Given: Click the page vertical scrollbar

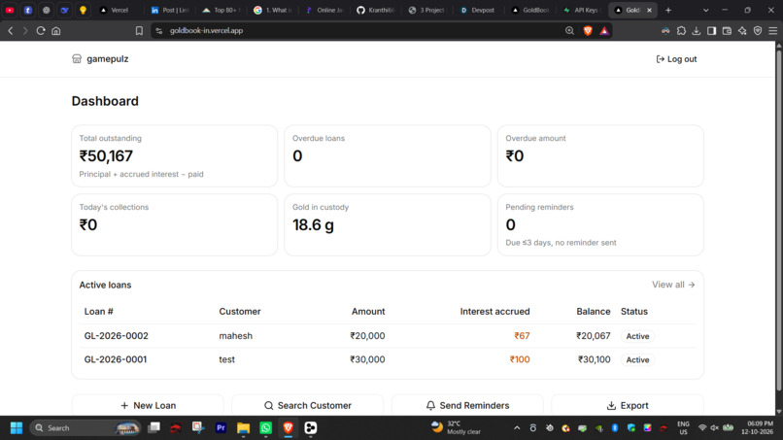Looking at the screenshot, I should pos(778,220).
